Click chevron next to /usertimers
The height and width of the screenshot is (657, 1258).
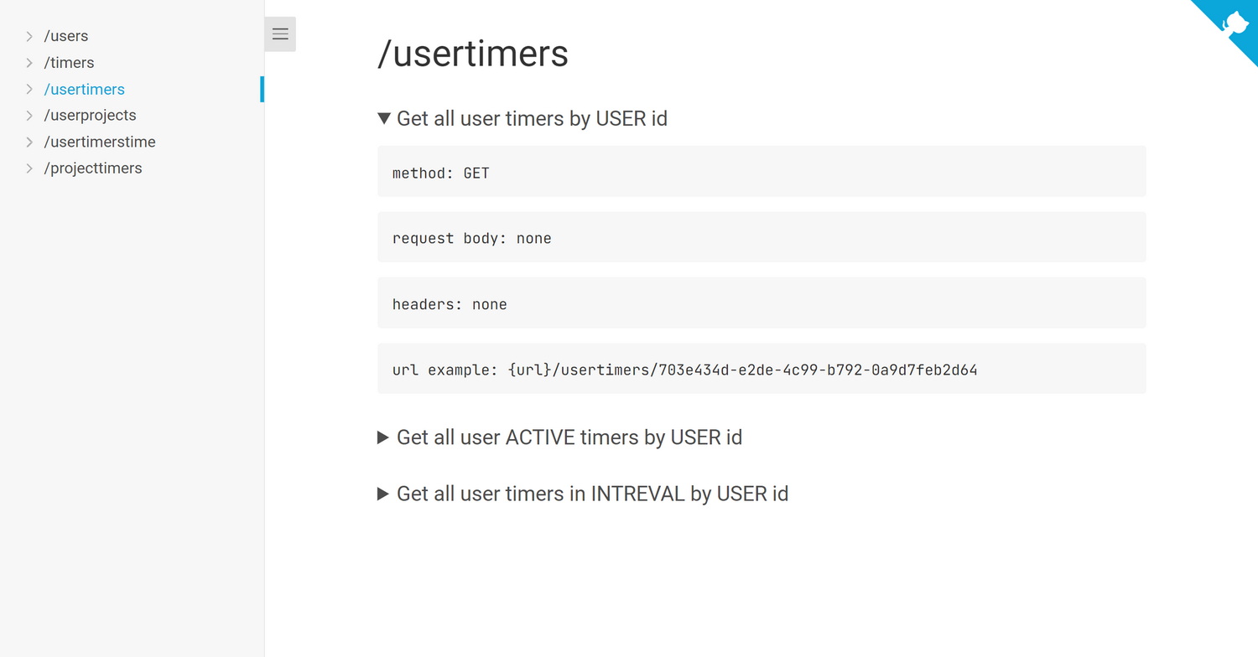click(x=29, y=89)
